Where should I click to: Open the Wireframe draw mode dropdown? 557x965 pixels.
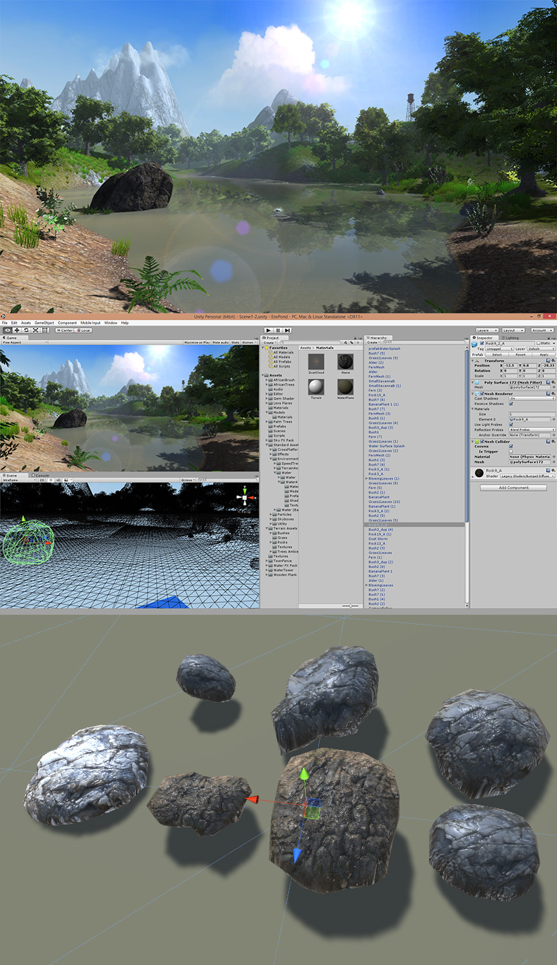[x=17, y=480]
